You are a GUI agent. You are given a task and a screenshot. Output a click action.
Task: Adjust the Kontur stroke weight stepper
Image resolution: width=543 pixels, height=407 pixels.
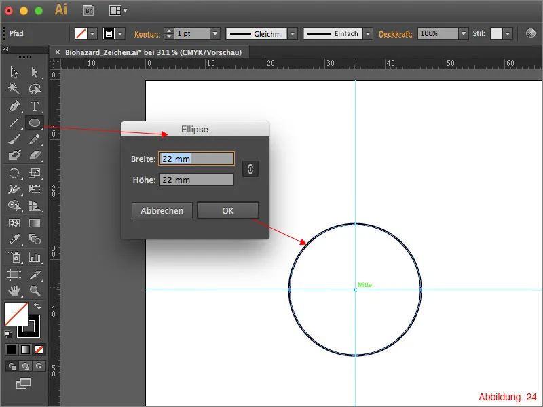click(x=168, y=34)
